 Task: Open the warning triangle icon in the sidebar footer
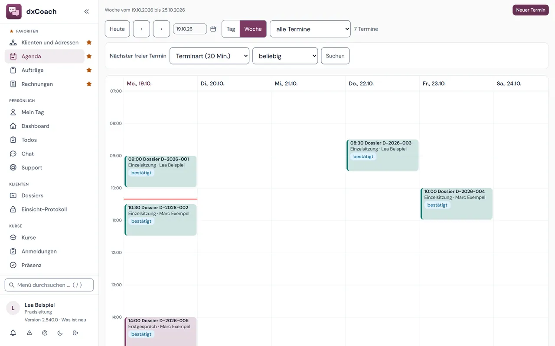[29, 333]
